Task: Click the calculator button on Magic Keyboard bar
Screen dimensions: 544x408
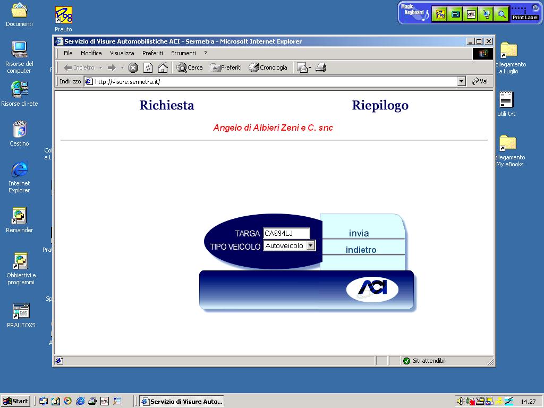Action: (x=455, y=14)
